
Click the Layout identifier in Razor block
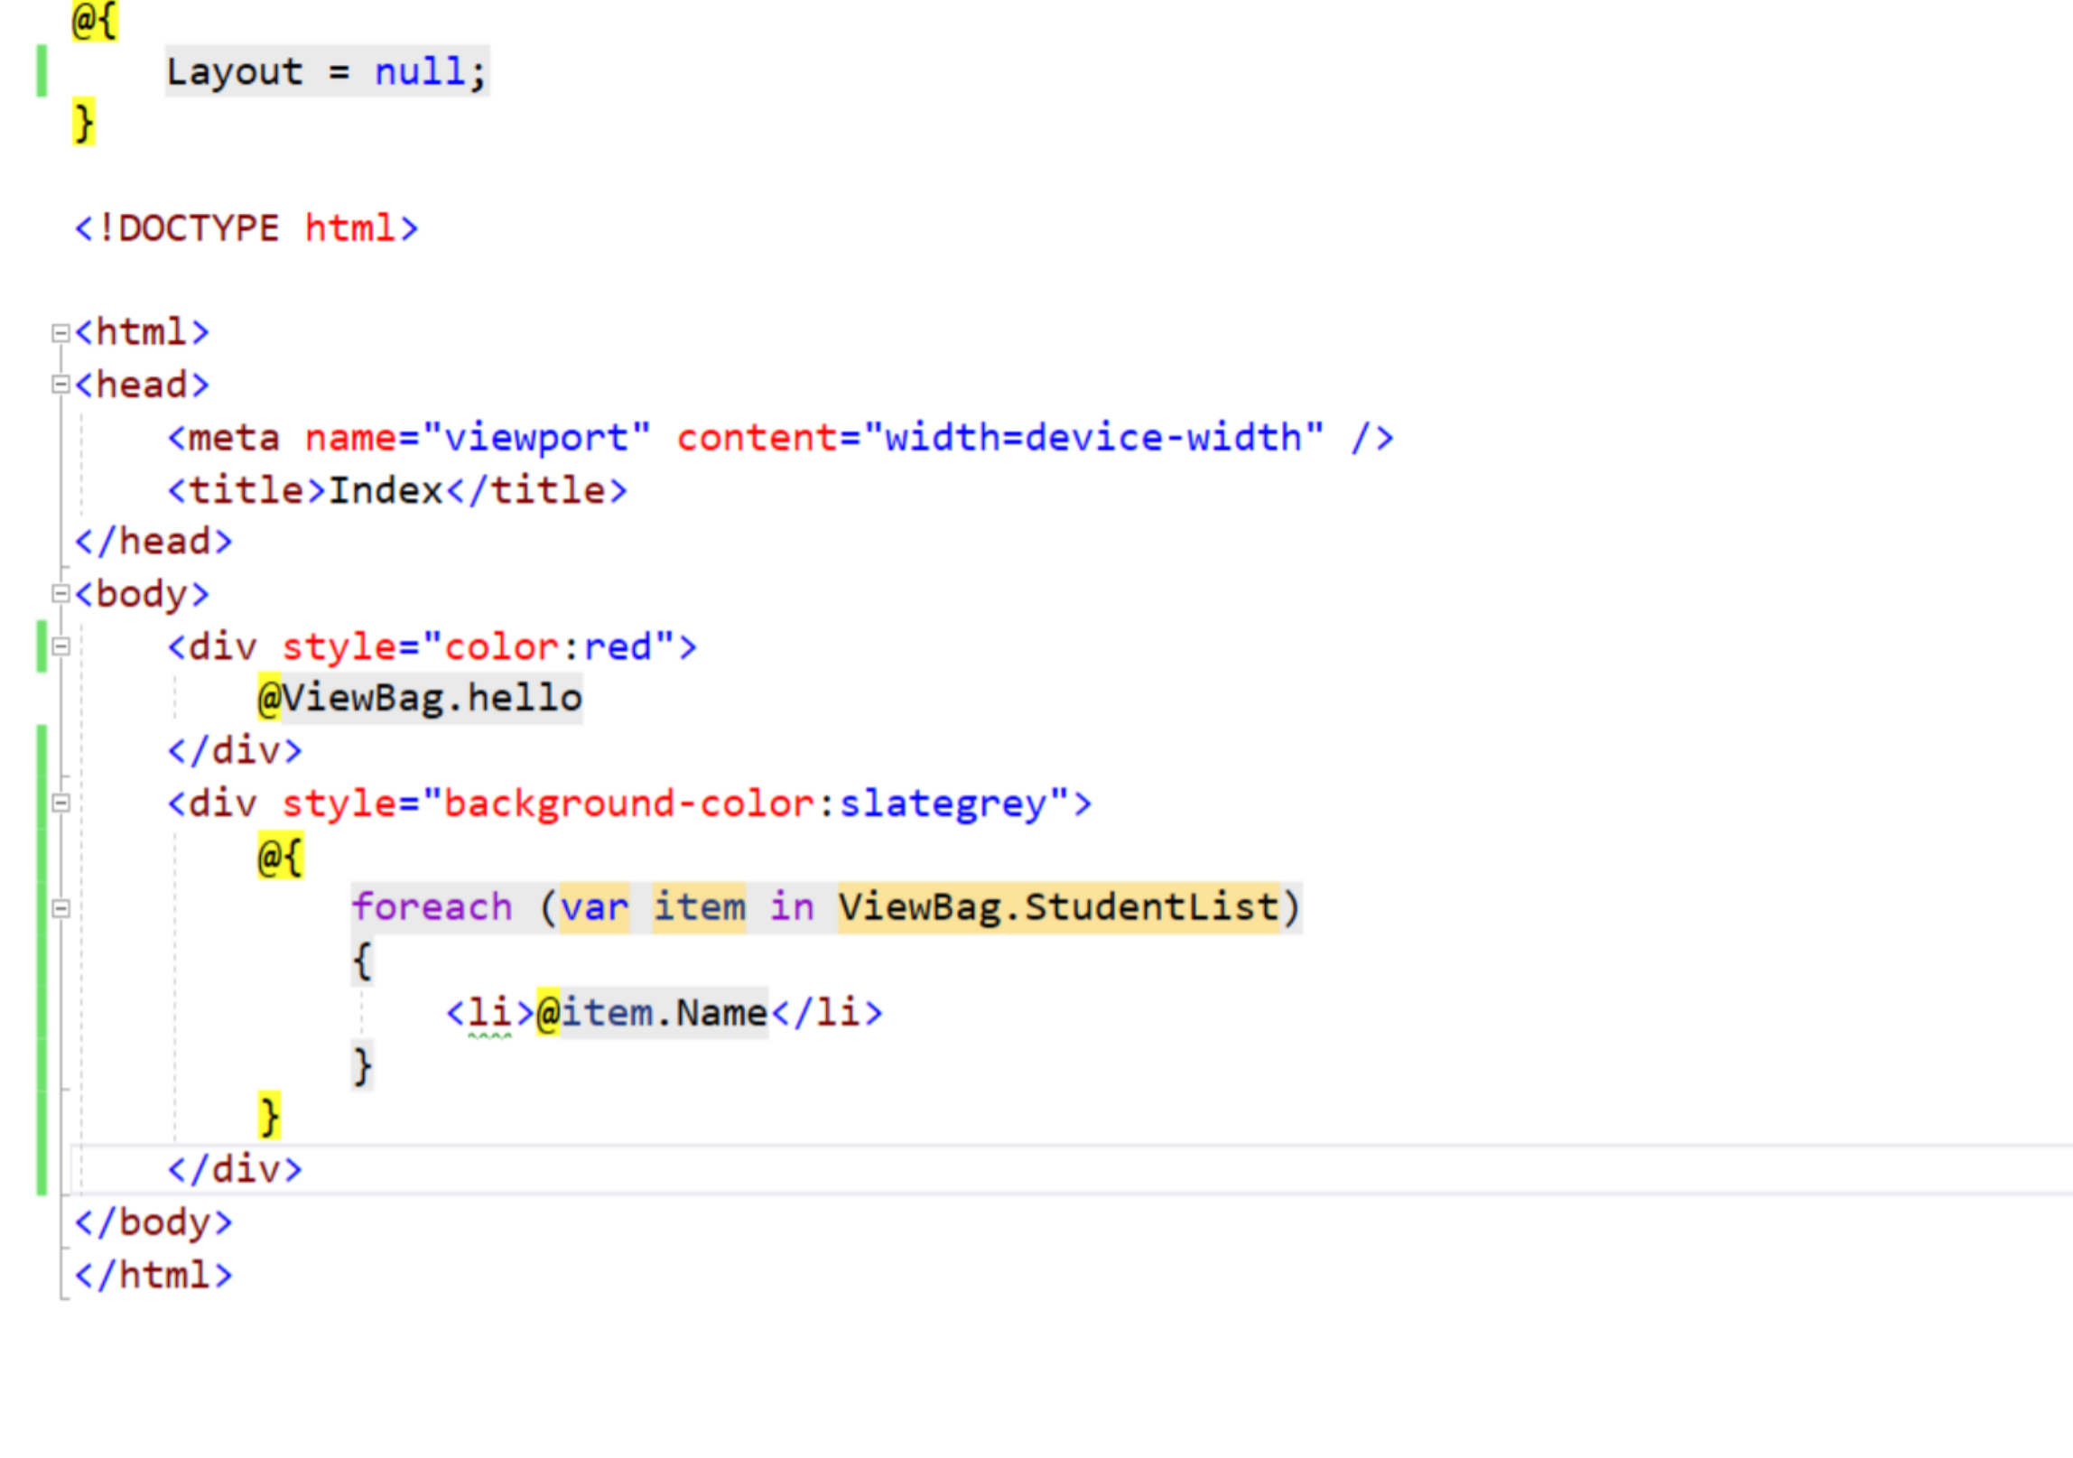tap(235, 72)
